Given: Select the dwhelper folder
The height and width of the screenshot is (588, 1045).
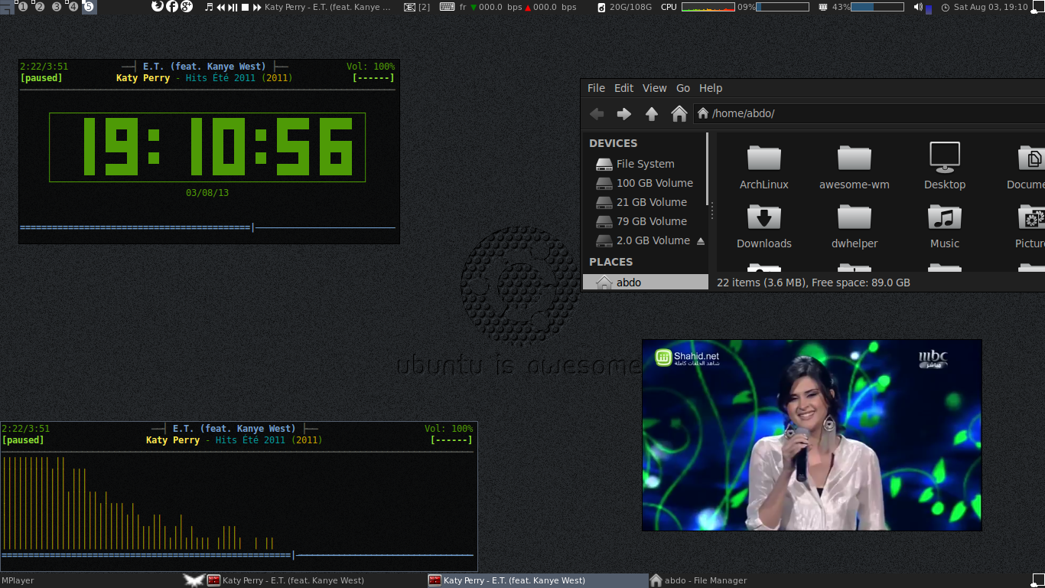Looking at the screenshot, I should click(x=855, y=226).
